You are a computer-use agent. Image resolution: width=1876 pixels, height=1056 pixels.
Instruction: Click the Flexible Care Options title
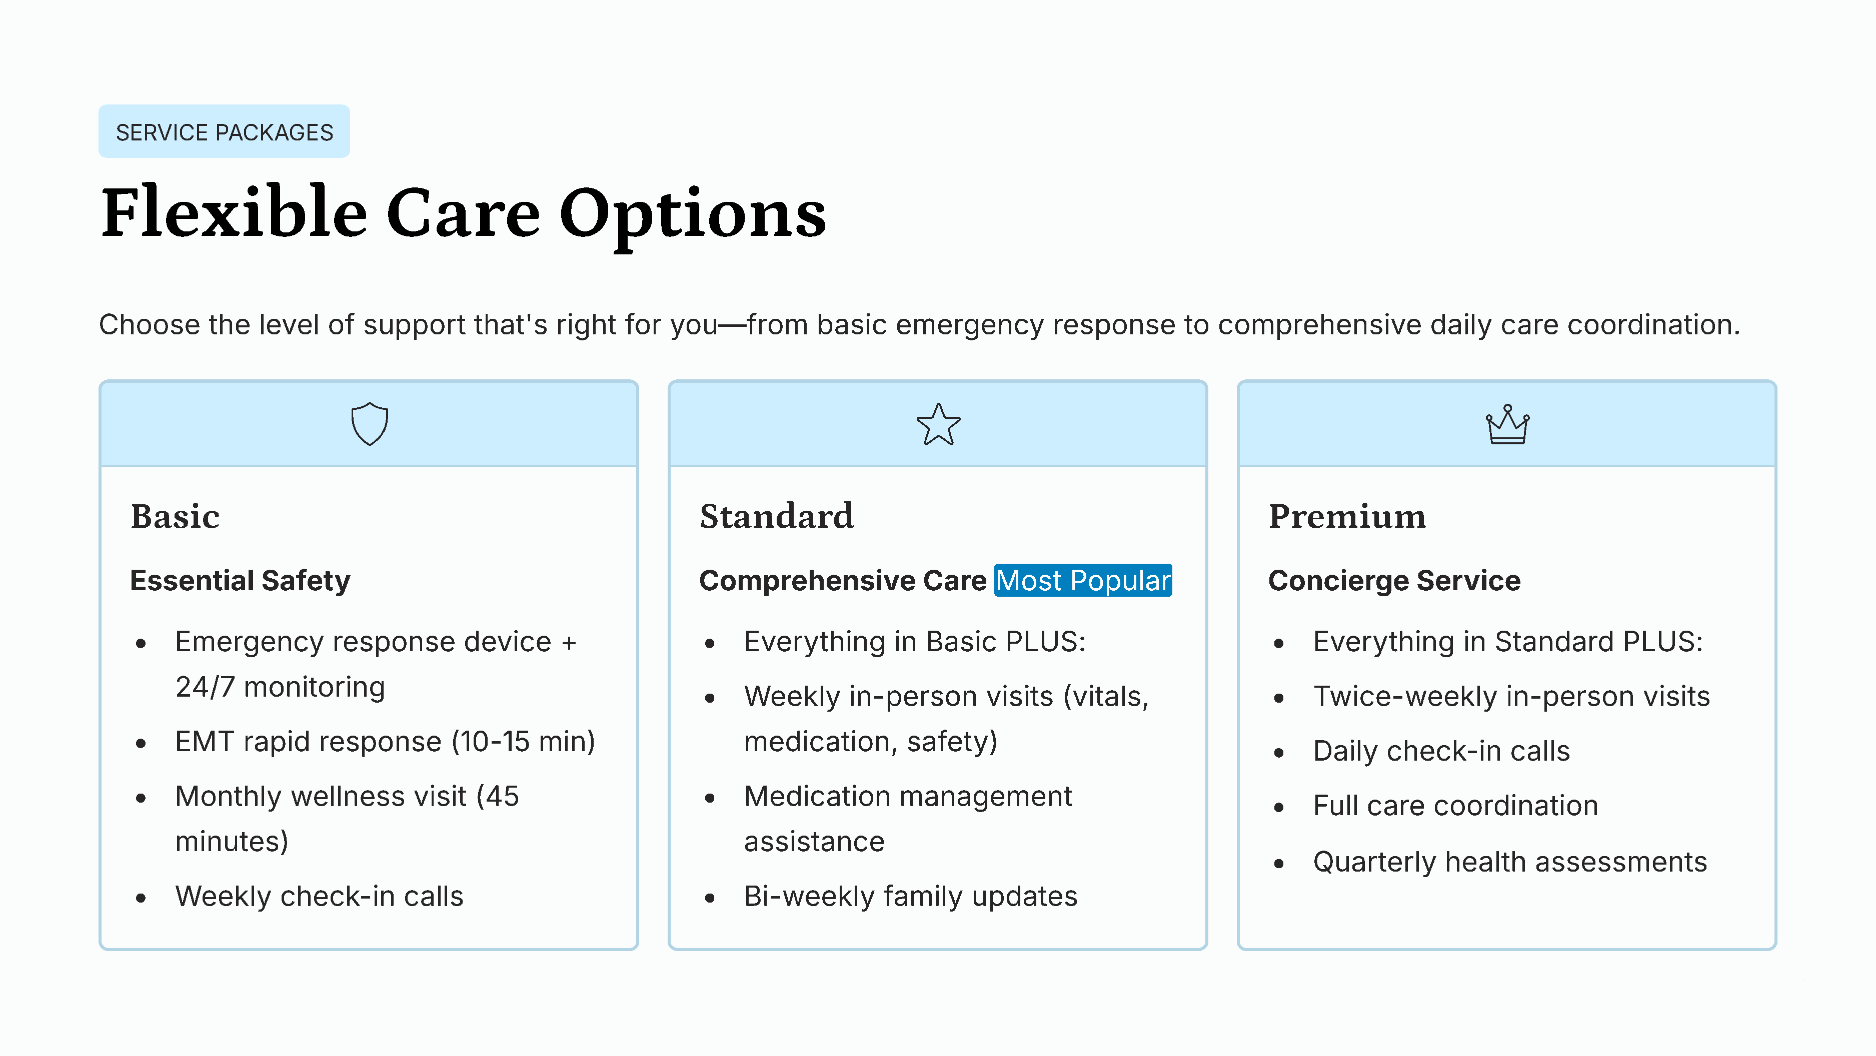pos(464,212)
